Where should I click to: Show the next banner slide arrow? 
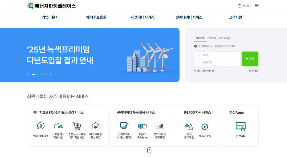[50, 75]
